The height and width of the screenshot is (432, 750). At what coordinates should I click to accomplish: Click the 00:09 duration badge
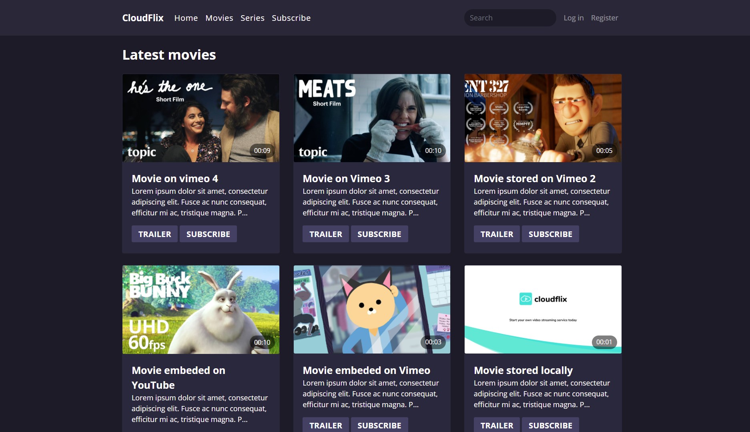click(262, 151)
